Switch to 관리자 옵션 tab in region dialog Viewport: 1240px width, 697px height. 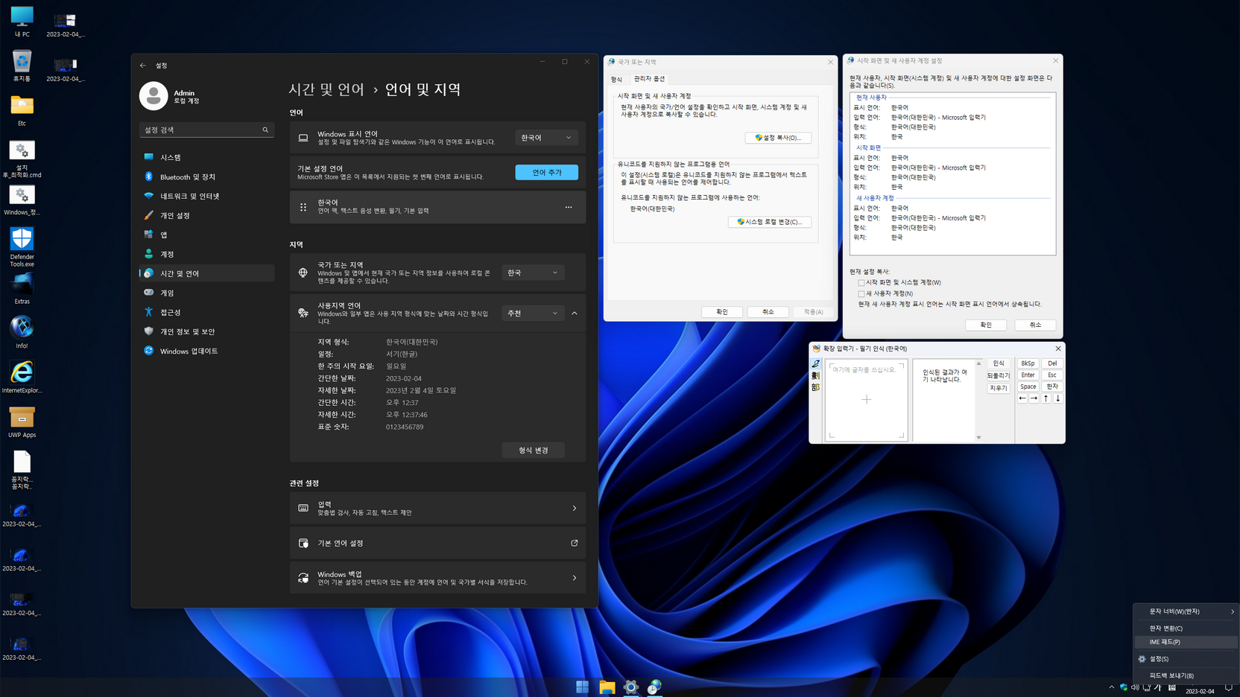649,79
